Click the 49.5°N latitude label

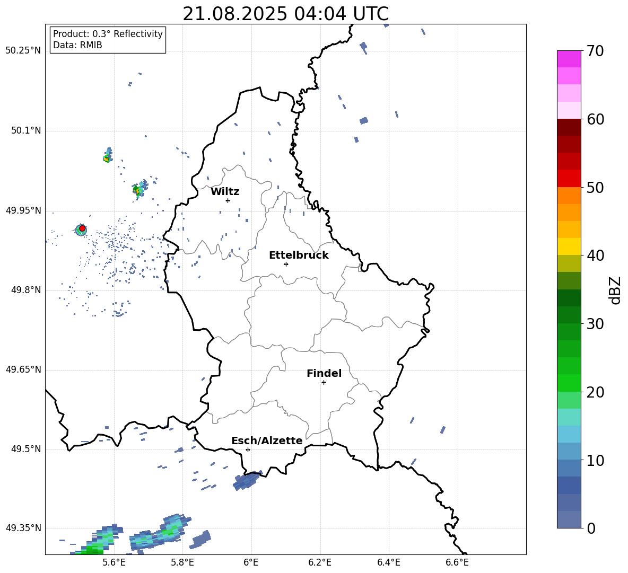25,449
